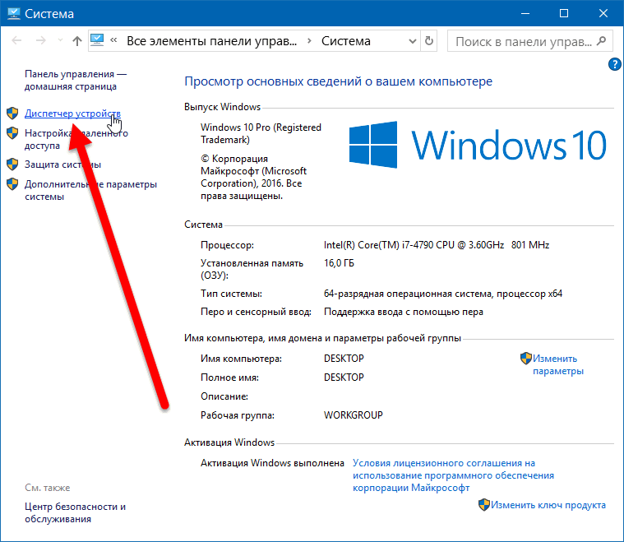Click the computer icon in the address bar
Image resolution: width=624 pixels, height=542 pixels.
(x=97, y=39)
